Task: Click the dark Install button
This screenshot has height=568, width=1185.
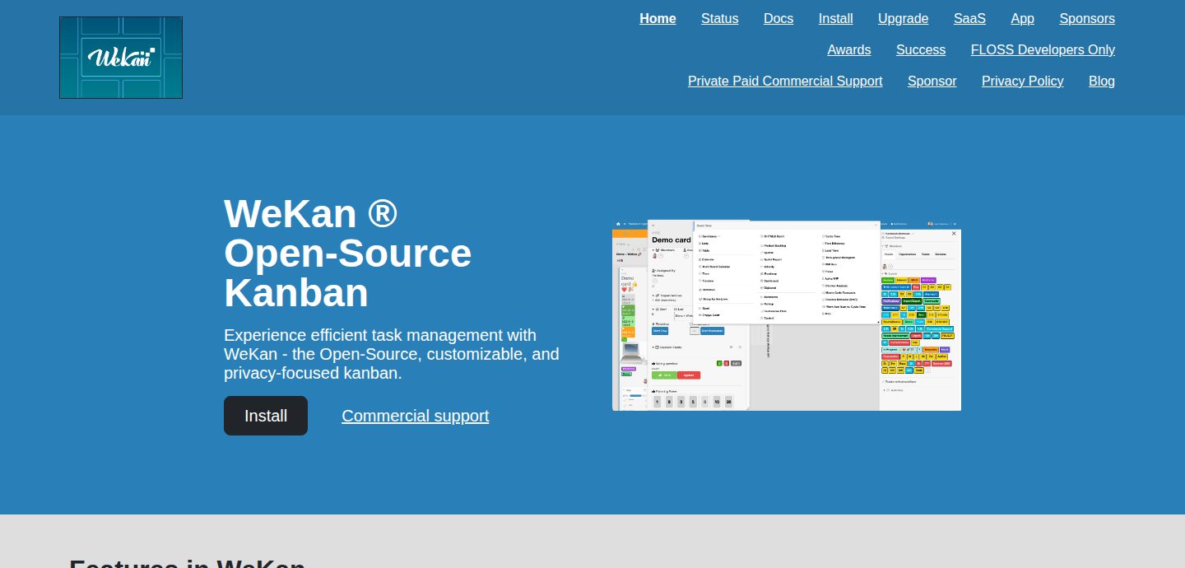Action: [266, 416]
